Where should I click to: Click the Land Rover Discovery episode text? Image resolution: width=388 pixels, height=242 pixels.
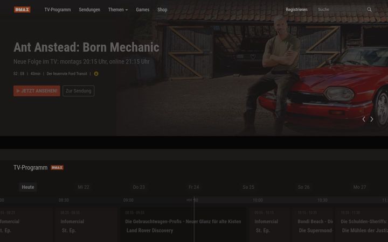[x=150, y=230]
